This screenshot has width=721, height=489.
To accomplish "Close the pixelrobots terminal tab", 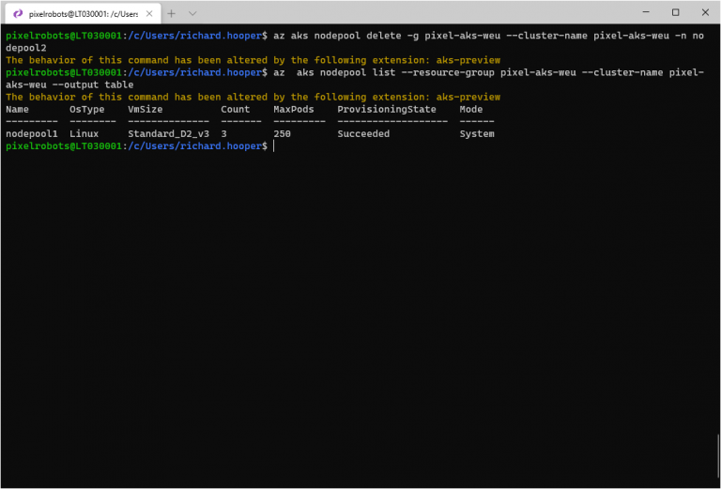I will 149,14.
